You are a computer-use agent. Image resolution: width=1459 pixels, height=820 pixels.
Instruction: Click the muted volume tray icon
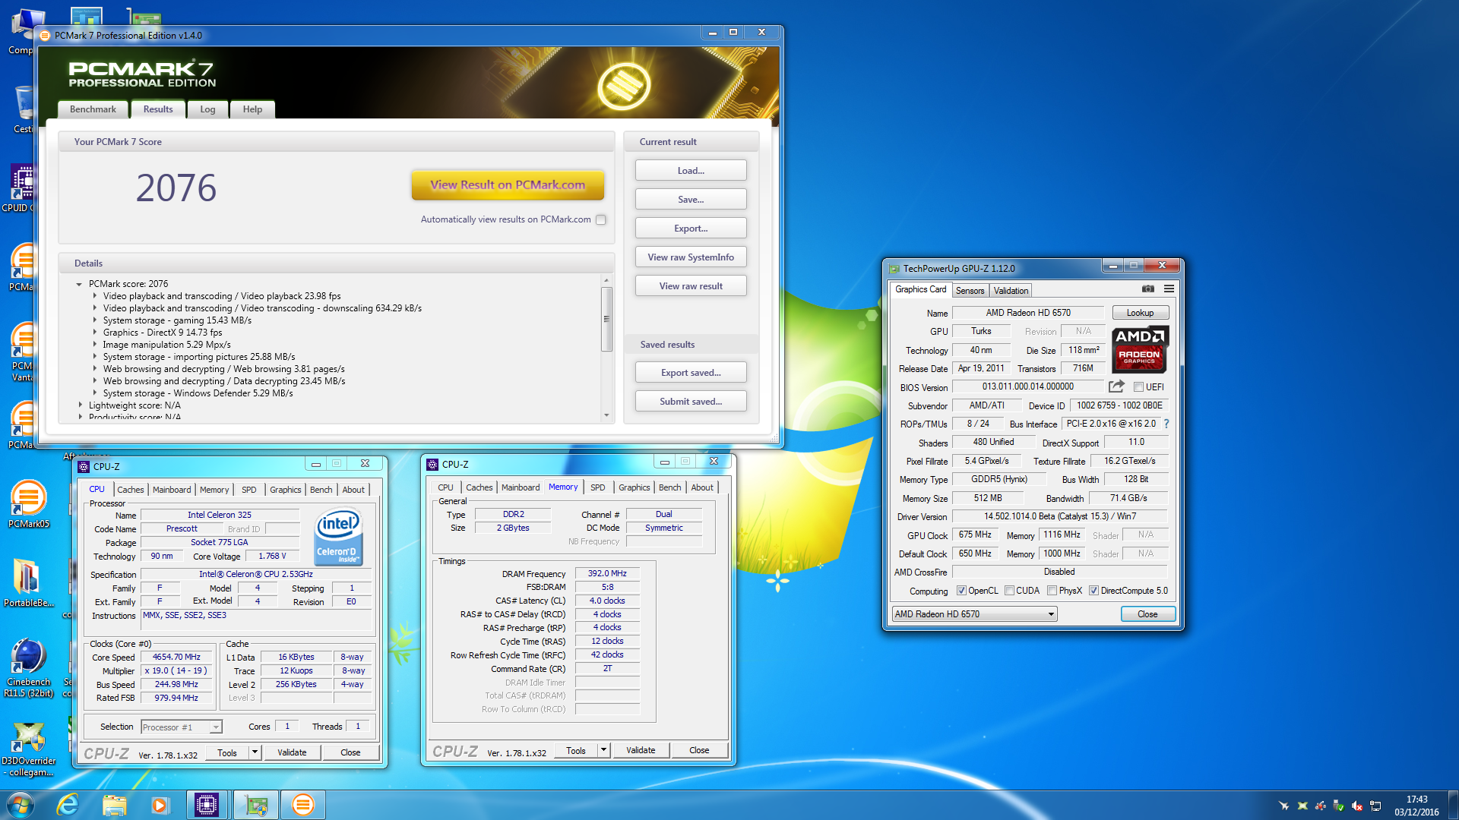[x=1357, y=806]
